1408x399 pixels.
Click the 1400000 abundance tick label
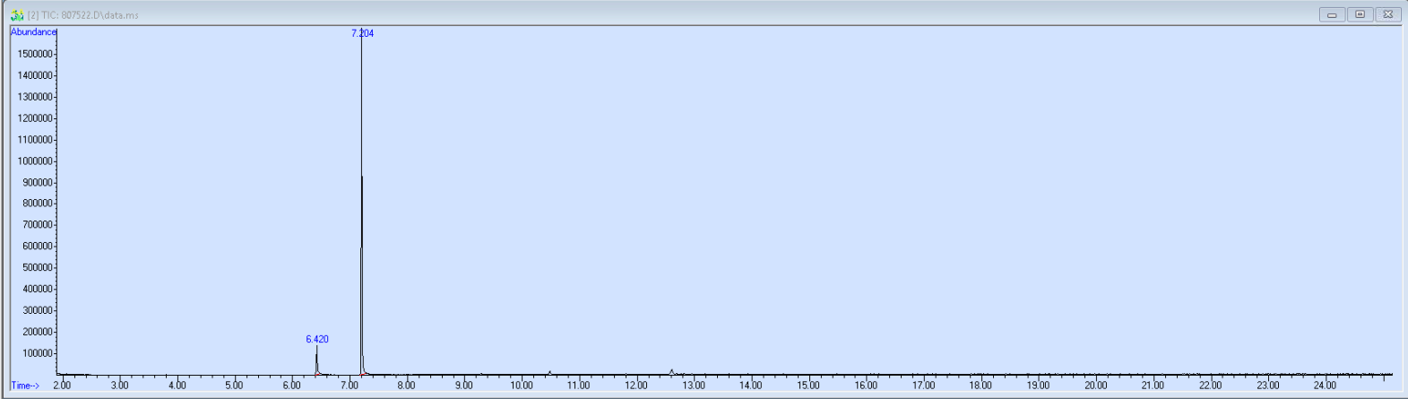point(35,75)
